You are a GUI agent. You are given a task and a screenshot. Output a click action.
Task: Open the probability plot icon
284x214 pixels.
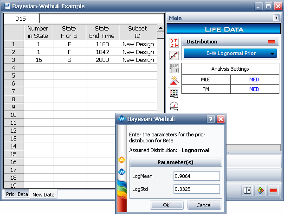pos(174,55)
